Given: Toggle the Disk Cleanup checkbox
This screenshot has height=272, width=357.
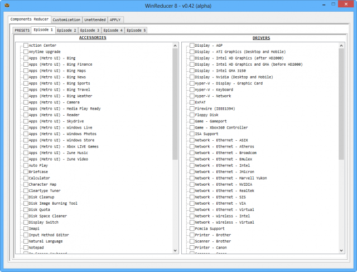Looking at the screenshot, I should click(26, 197).
